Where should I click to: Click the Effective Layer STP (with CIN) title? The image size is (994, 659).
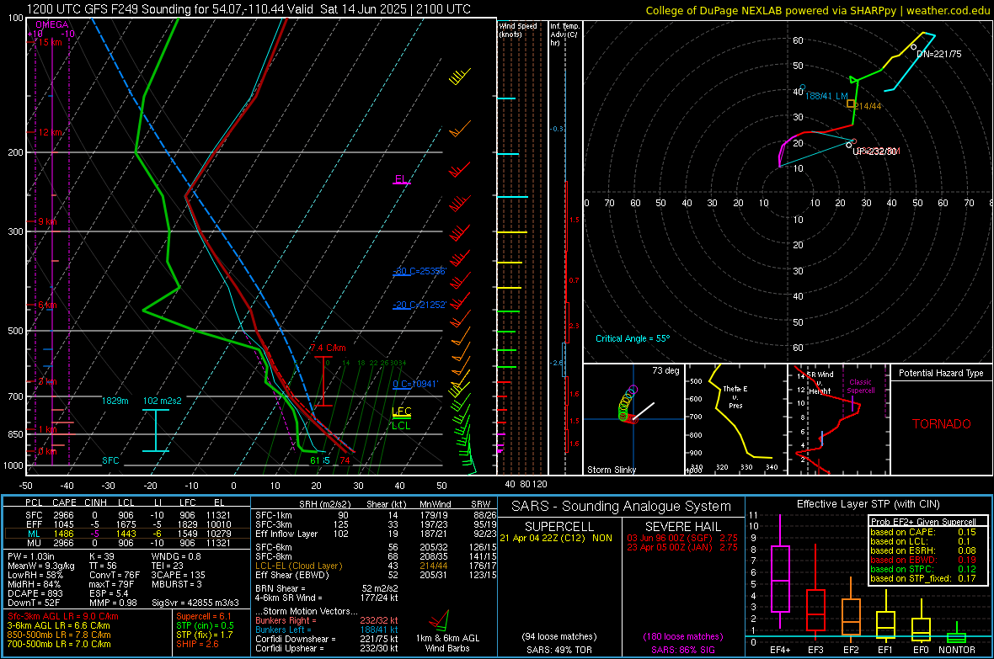point(868,504)
